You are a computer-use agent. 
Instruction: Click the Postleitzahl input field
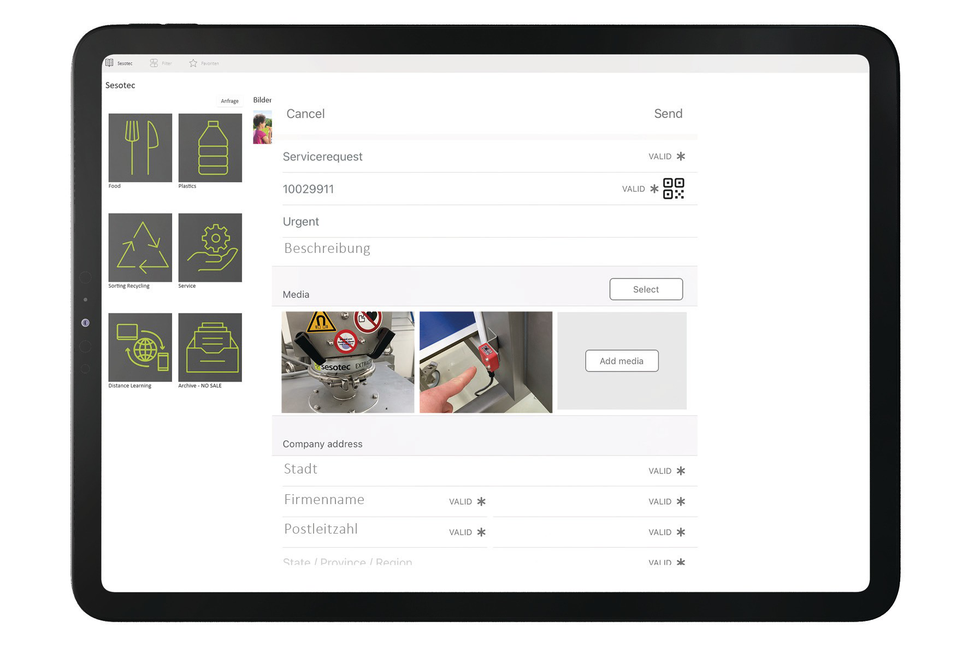pyautogui.click(x=385, y=531)
